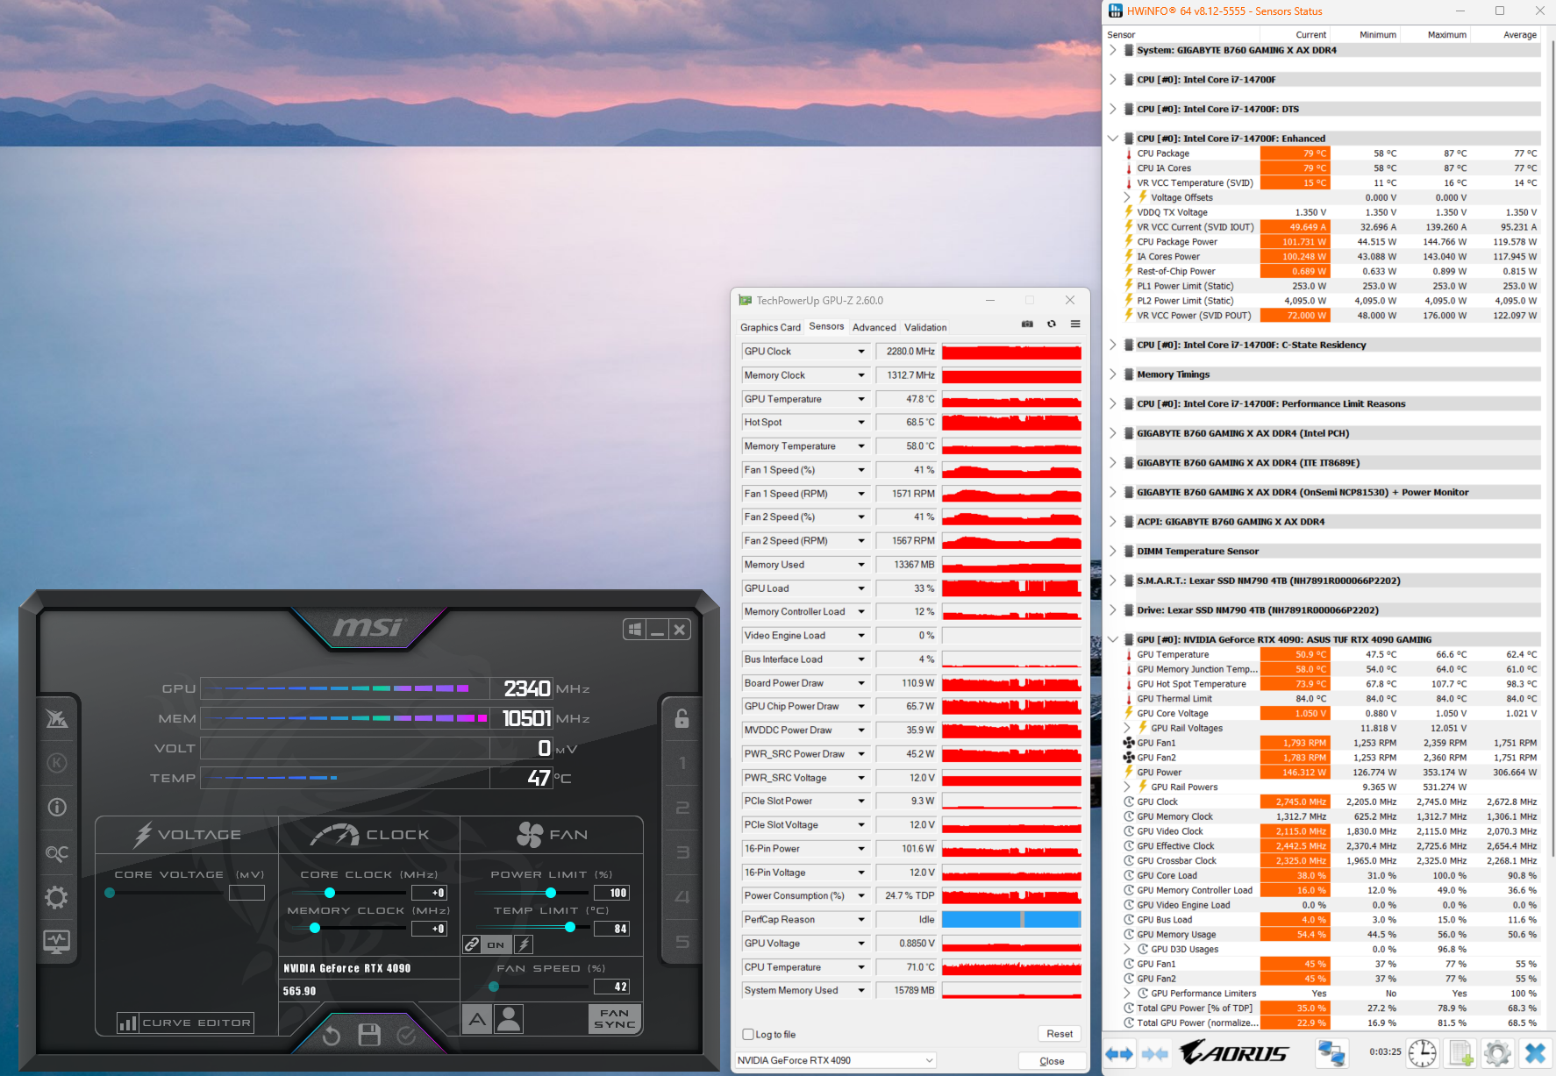Open the NVIDIA GeForce RTX 4090 selector in GPU-Z
The width and height of the screenshot is (1556, 1076).
[836, 1060]
